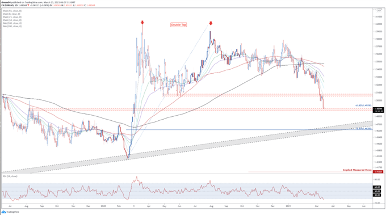This screenshot has height=215, width=386.
Task: Click the CAD currency label on the price axis
Action: coord(379,11)
